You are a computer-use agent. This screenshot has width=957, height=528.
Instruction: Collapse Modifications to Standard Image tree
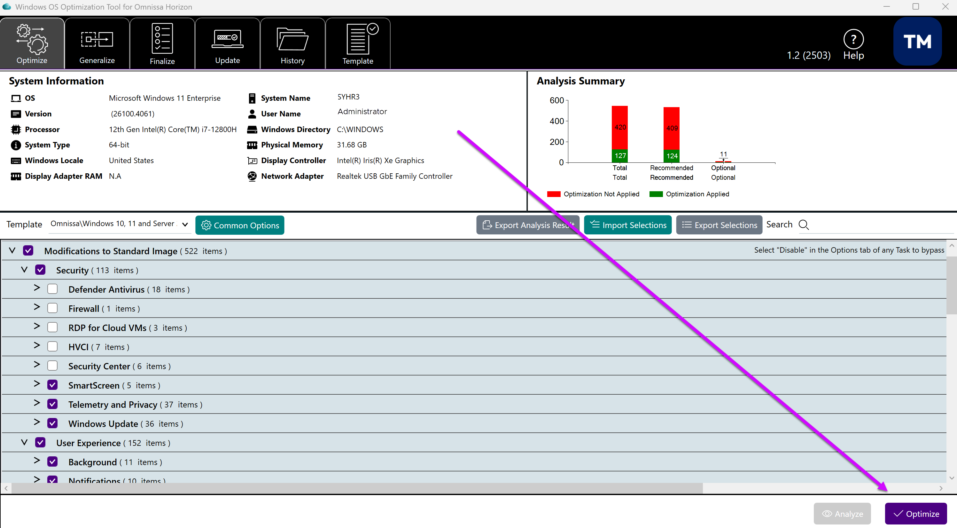[x=12, y=250]
